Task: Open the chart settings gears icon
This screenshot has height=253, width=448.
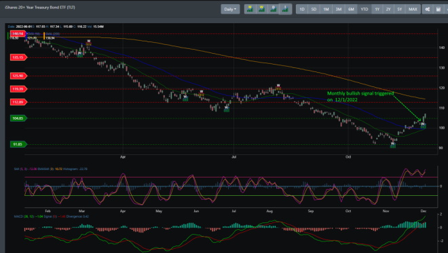Action: click(x=428, y=9)
